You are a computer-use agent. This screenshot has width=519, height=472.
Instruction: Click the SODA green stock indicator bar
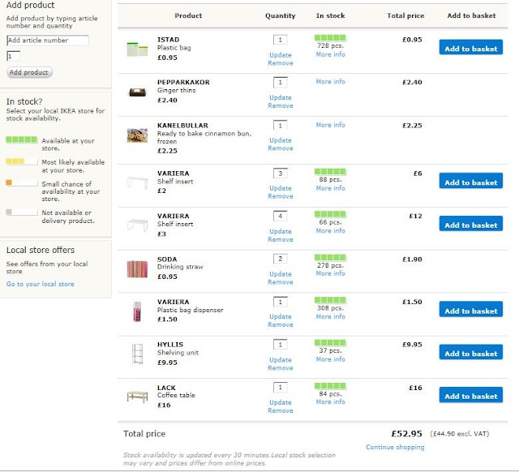click(330, 257)
